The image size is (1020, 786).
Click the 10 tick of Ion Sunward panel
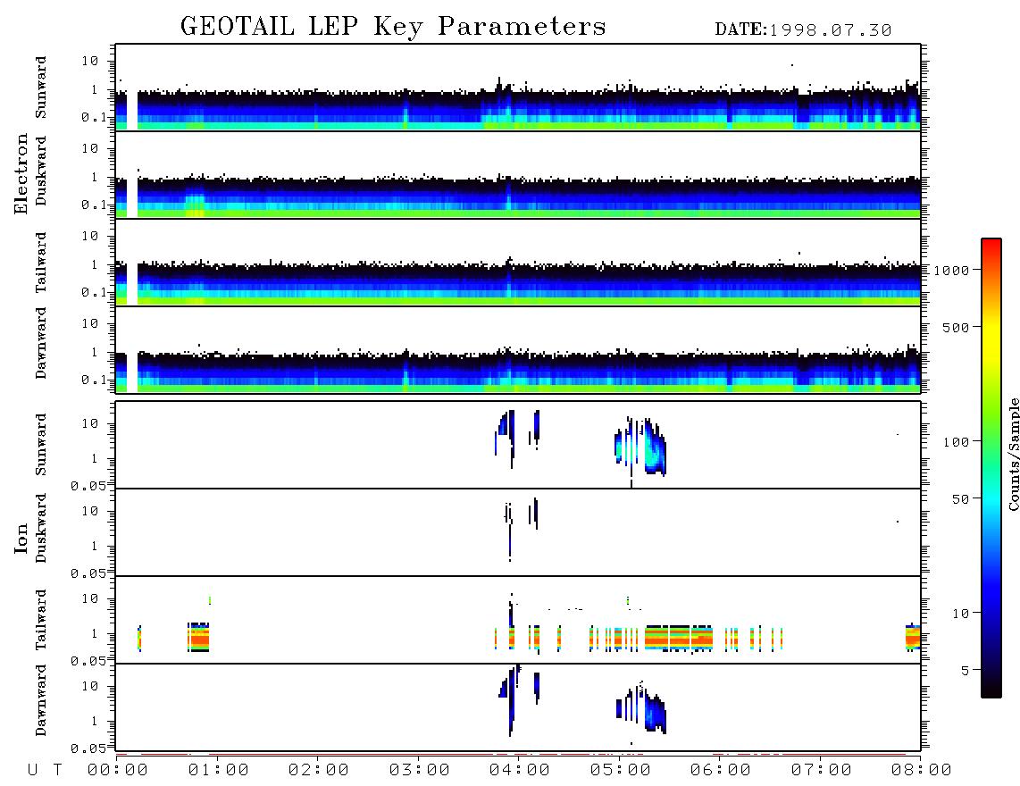[x=90, y=423]
